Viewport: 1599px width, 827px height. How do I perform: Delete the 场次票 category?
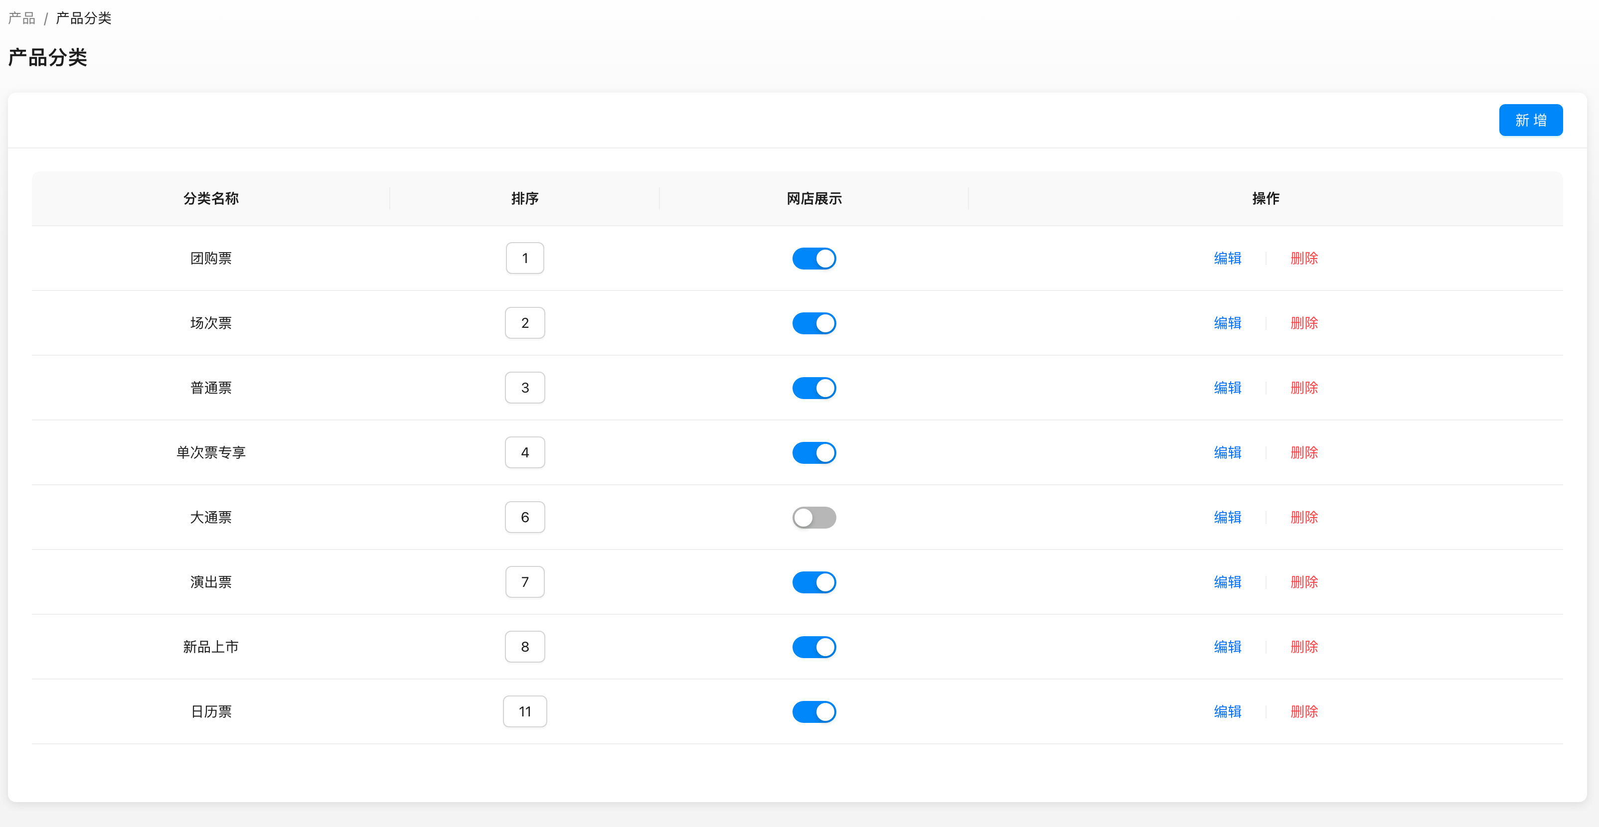[x=1303, y=323]
